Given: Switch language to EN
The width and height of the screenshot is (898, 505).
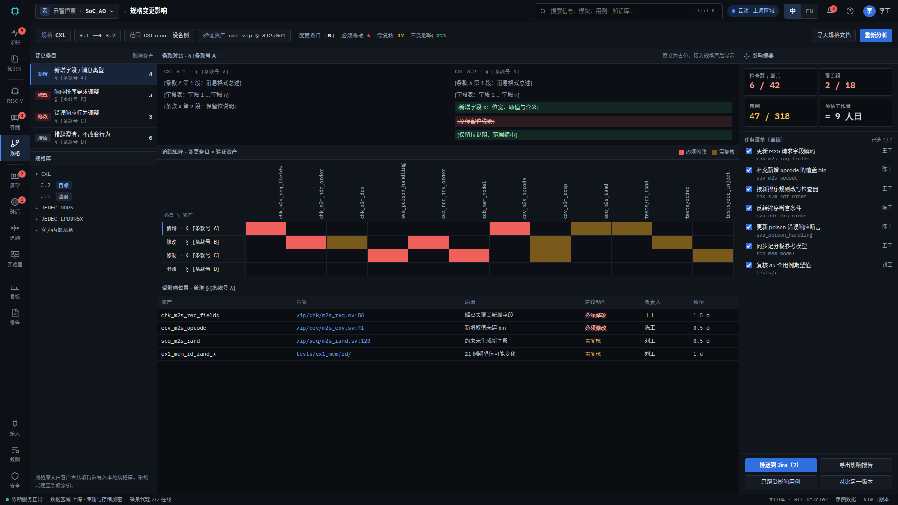Looking at the screenshot, I should click(810, 11).
